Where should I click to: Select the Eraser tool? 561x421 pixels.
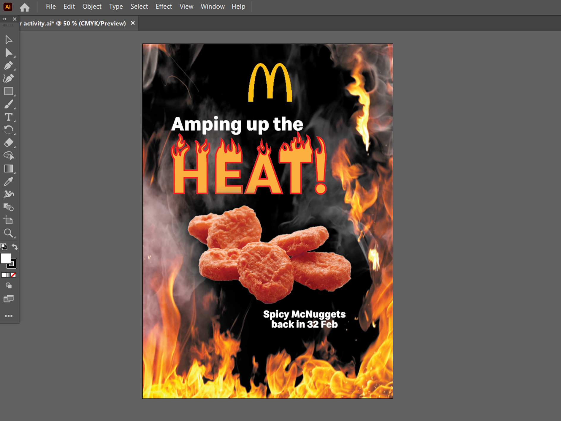pos(9,143)
